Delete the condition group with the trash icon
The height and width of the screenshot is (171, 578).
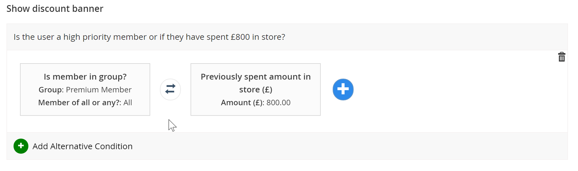[x=562, y=57]
